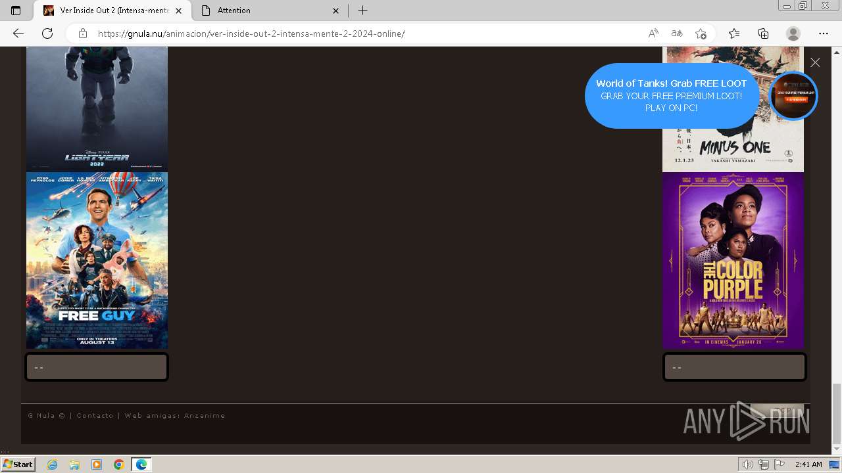Open the World of Tanks FREE LOOT ad
The height and width of the screenshot is (473, 842).
(x=671, y=96)
